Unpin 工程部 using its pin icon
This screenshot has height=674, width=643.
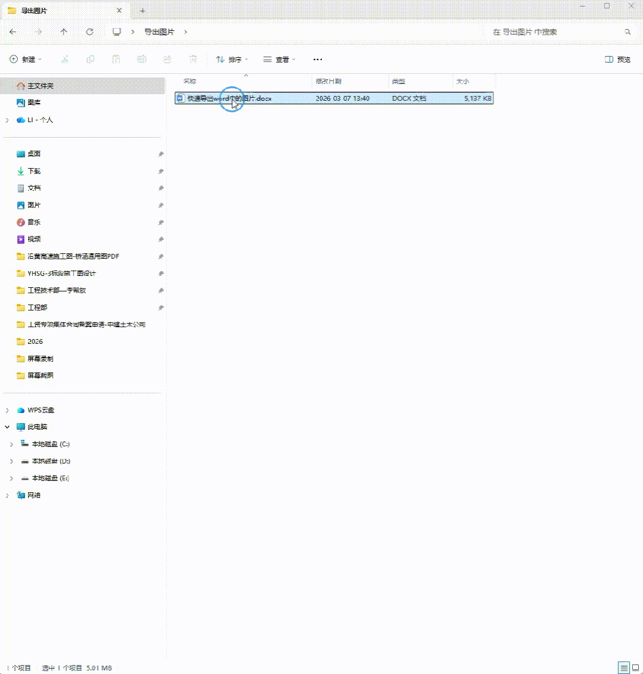(x=161, y=308)
